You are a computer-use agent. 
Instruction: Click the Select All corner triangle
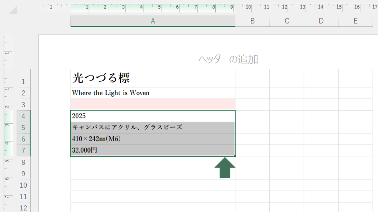13,10
